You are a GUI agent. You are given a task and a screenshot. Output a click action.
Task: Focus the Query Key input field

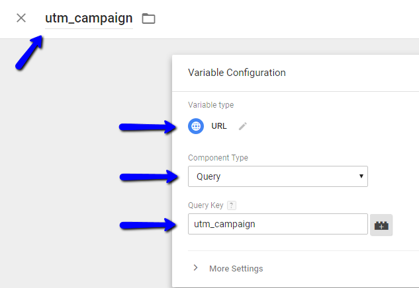(x=277, y=224)
